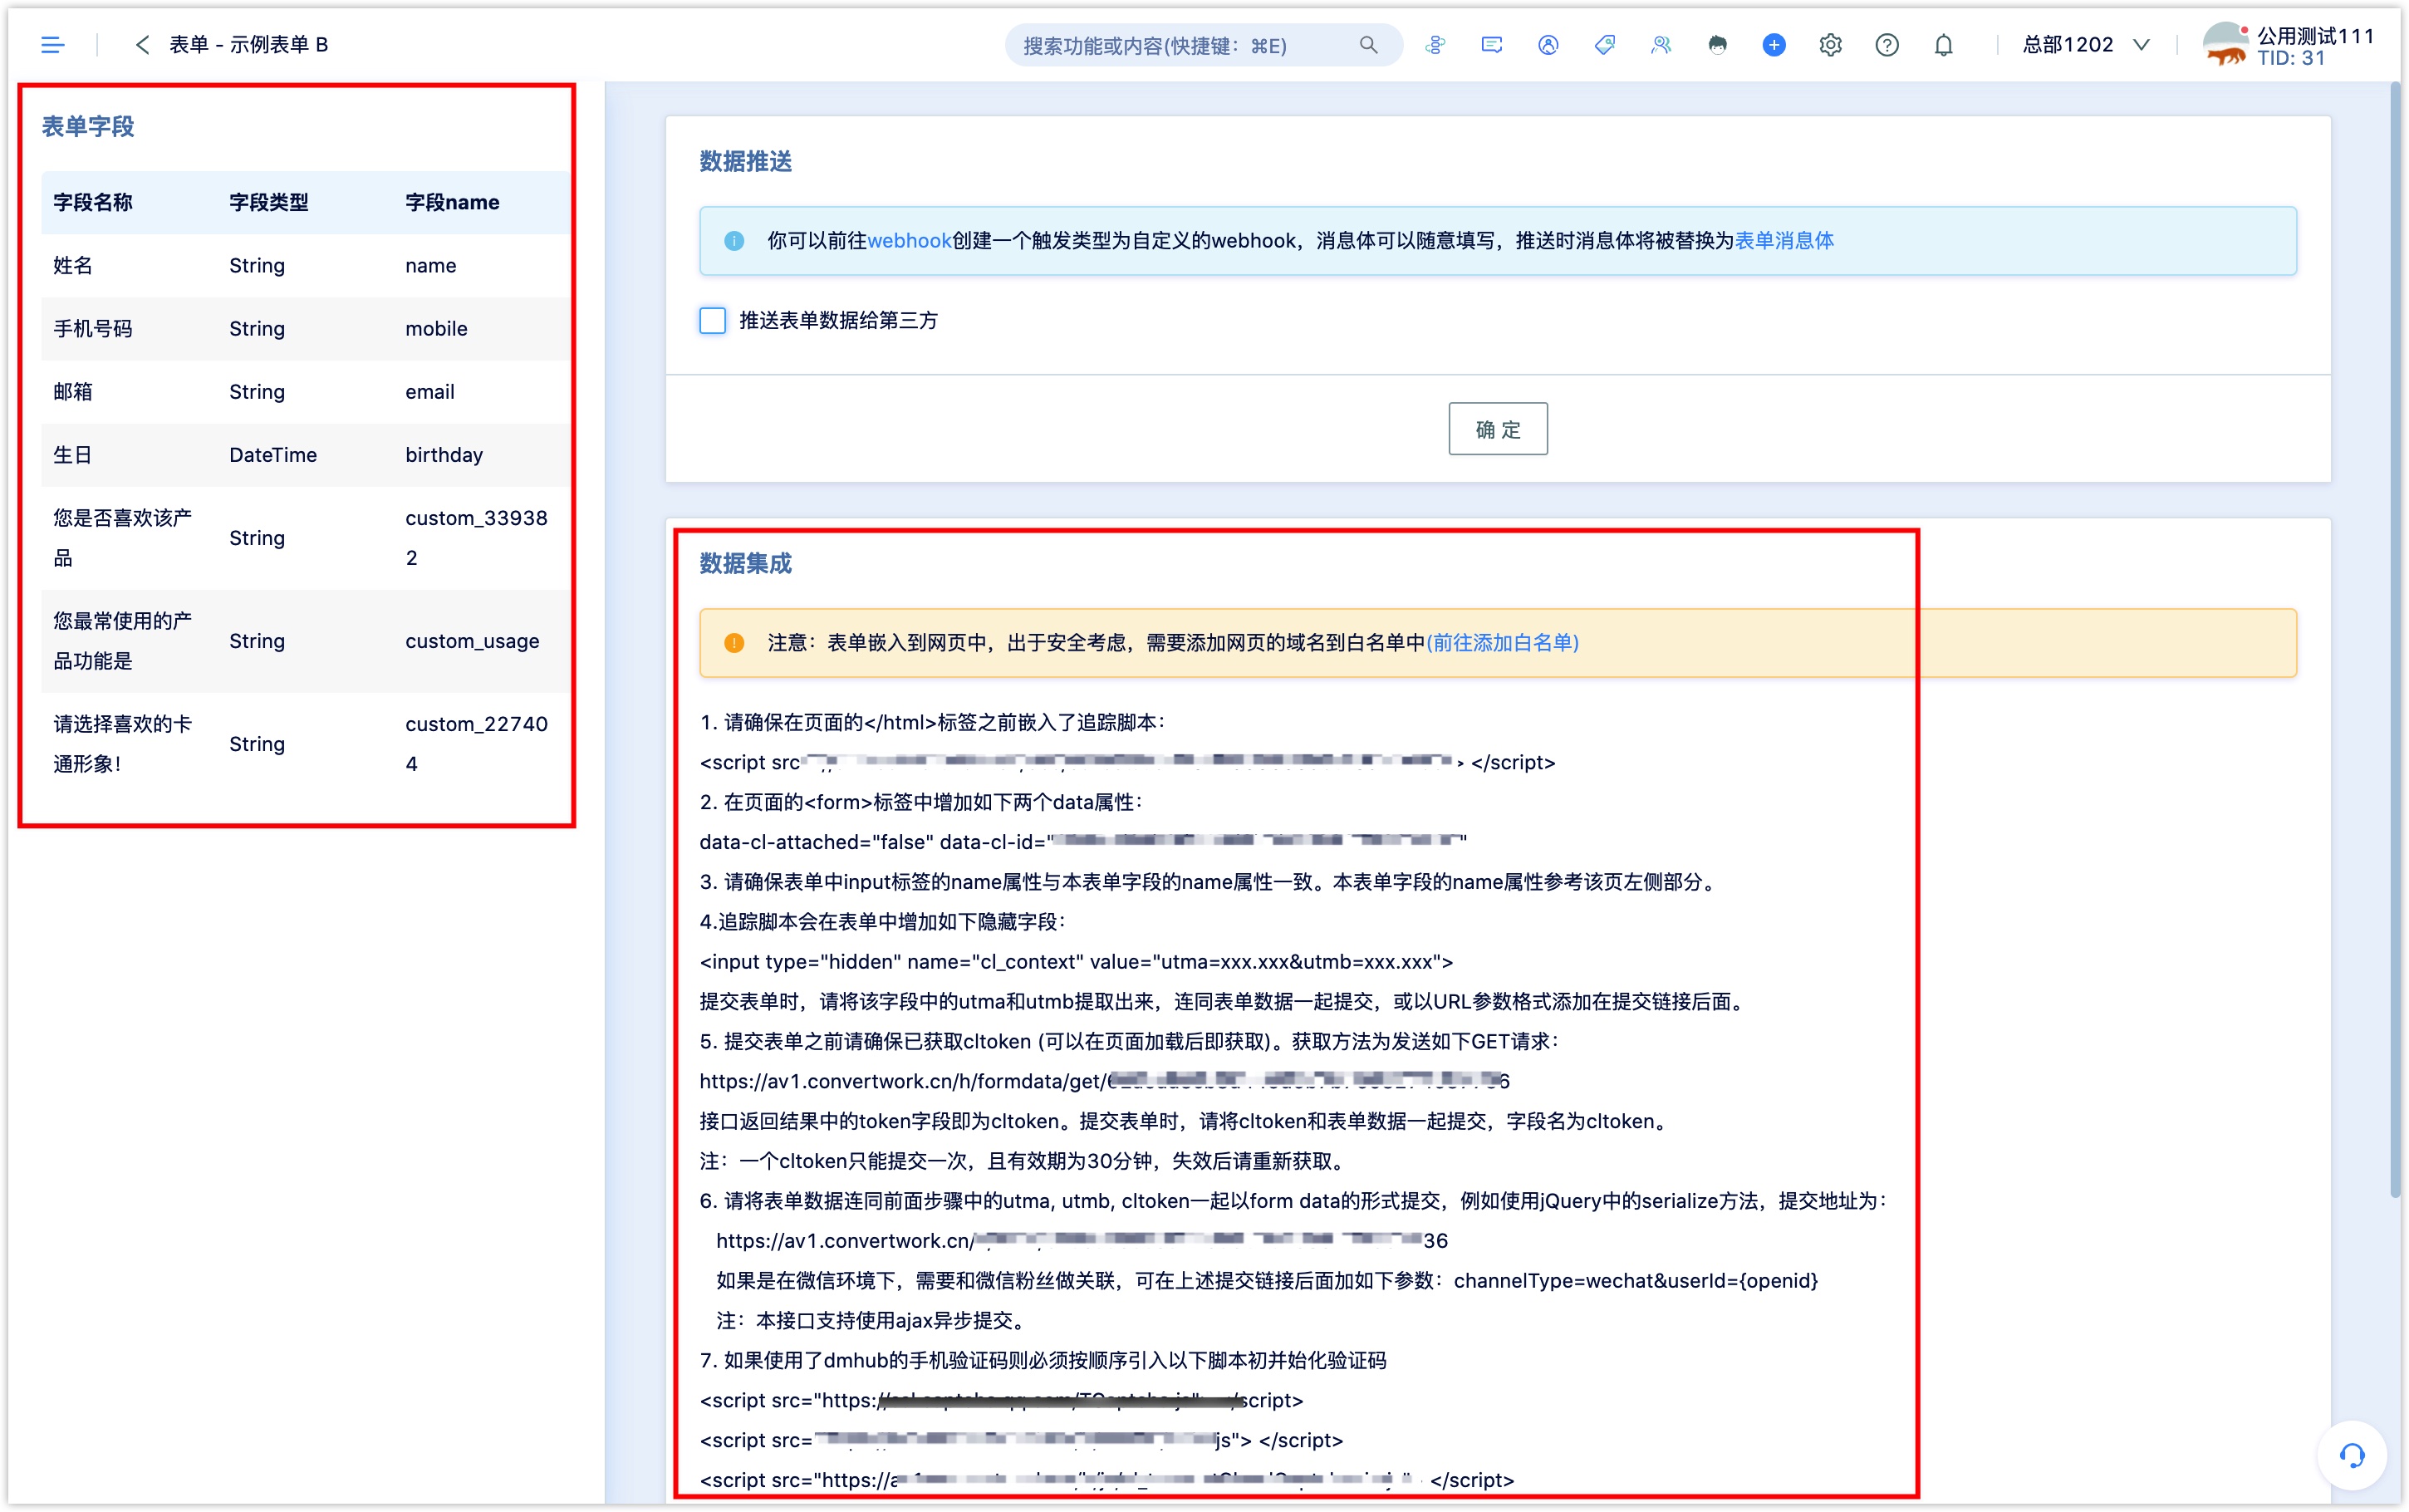2409x1512 pixels.
Task: Click the birthday field name cell
Action: [x=444, y=455]
